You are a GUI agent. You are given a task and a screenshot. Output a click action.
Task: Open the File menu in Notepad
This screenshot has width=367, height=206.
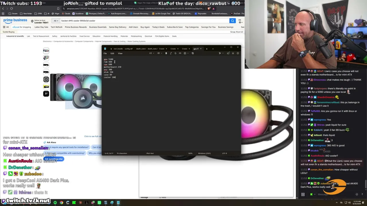(105, 54)
